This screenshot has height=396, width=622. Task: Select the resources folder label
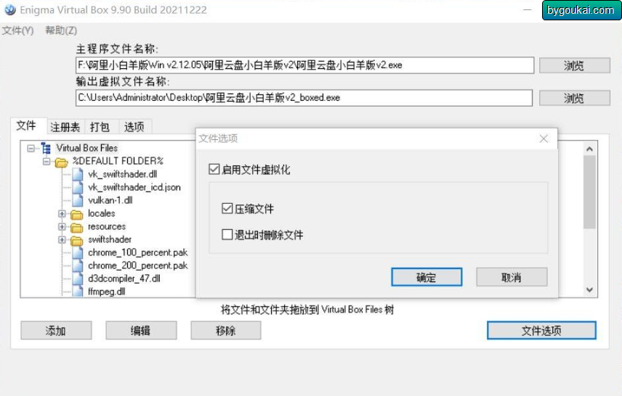pos(107,226)
